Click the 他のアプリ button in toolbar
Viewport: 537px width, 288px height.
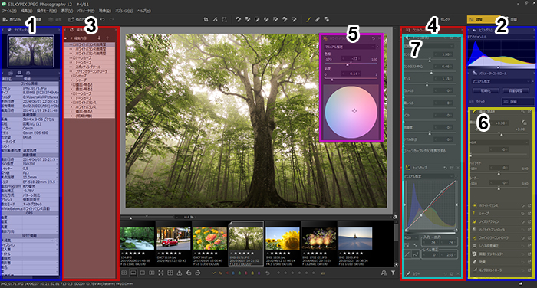click(77, 20)
